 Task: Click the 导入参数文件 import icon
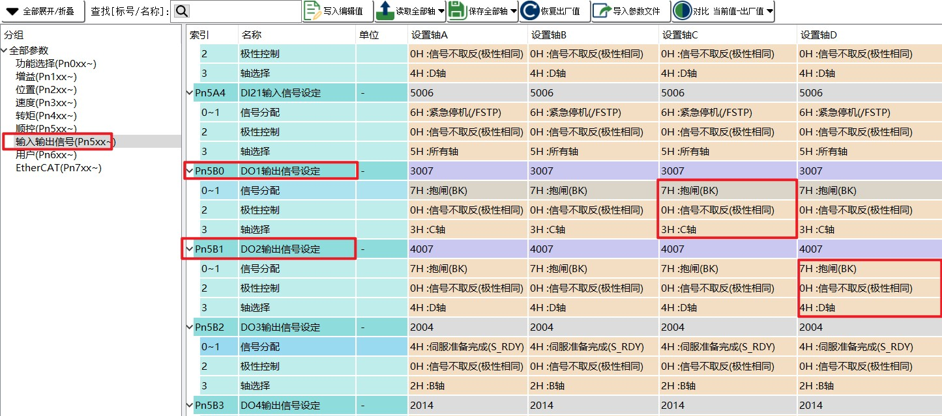pos(602,11)
